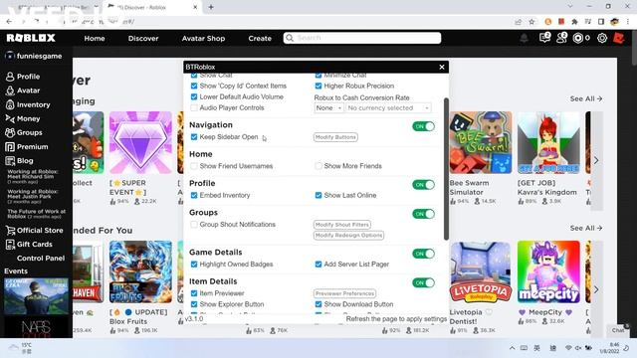Viewport: 637px width, 358px height.
Task: Enable Show More Friends checkbox
Action: tap(318, 166)
